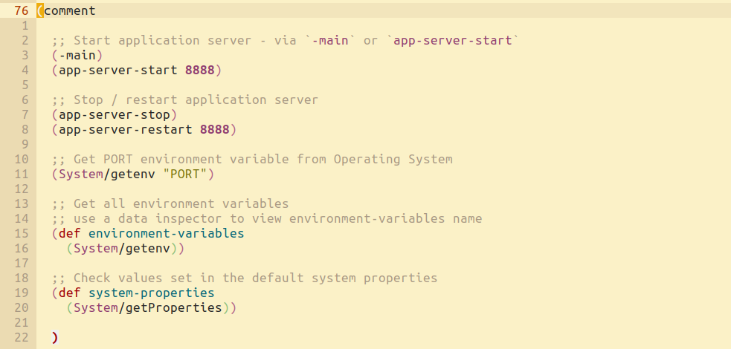The width and height of the screenshot is (731, 349).
Task: Click the highlighted opening parenthesis before comment
Action: [x=40, y=10]
